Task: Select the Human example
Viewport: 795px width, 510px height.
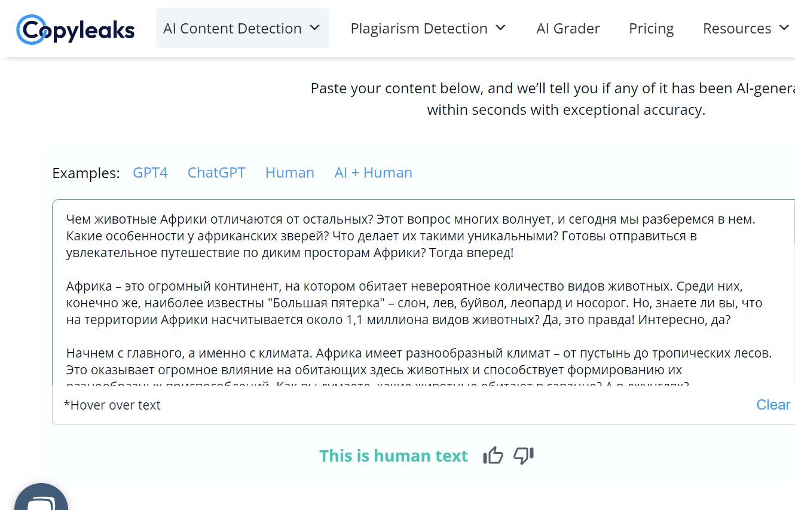Action: (x=289, y=172)
